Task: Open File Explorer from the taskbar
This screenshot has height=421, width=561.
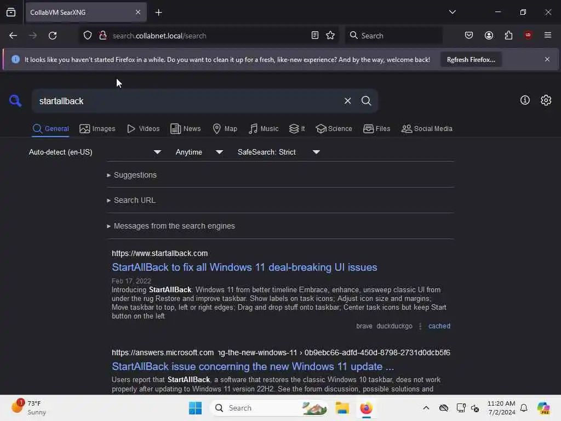Action: pos(342,408)
